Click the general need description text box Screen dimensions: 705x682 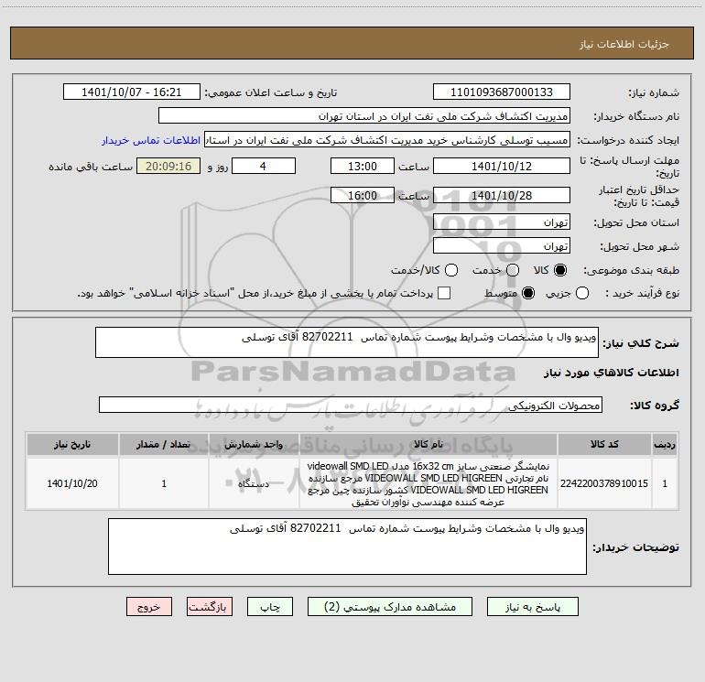[x=347, y=342]
